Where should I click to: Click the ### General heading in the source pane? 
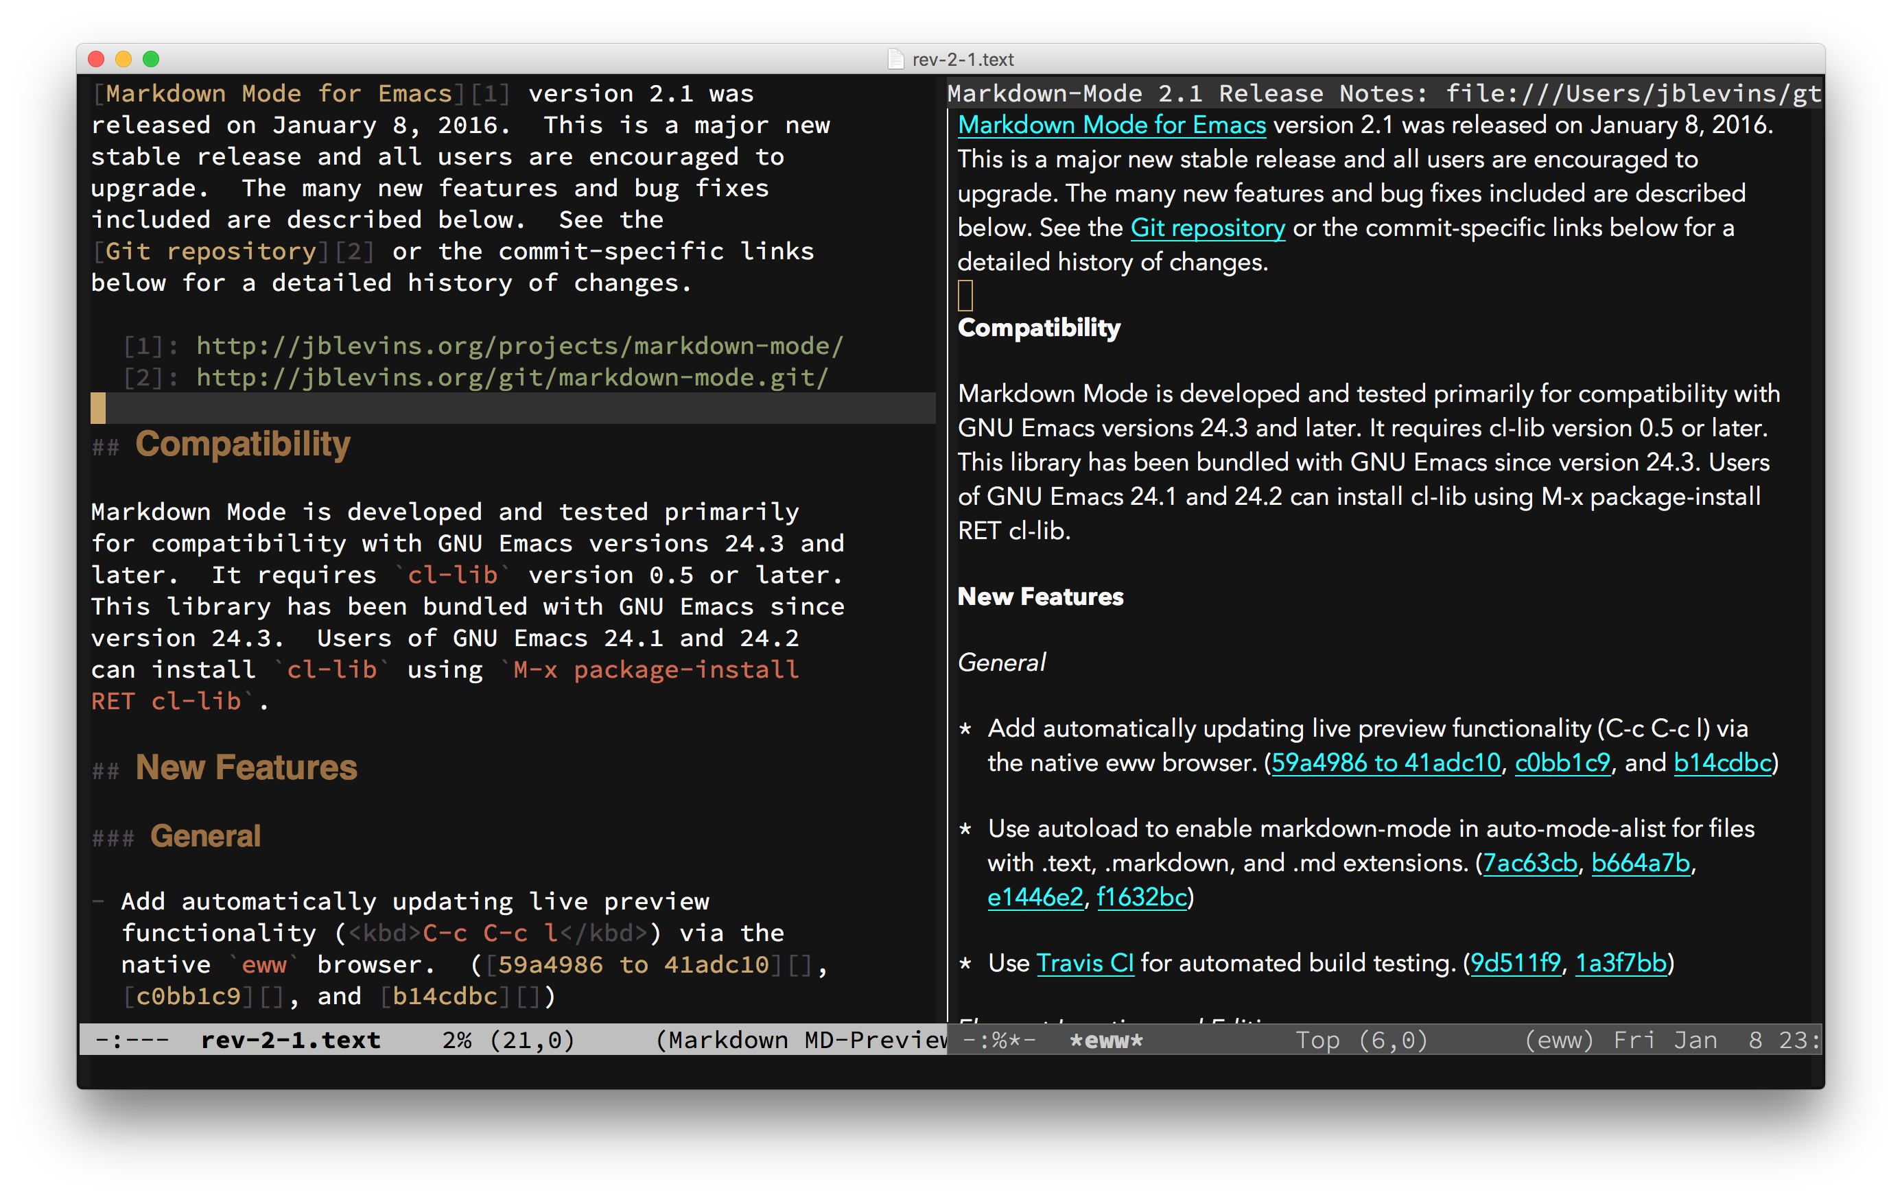[176, 835]
